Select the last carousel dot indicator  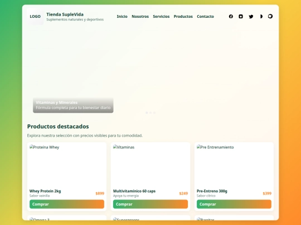click(154, 113)
